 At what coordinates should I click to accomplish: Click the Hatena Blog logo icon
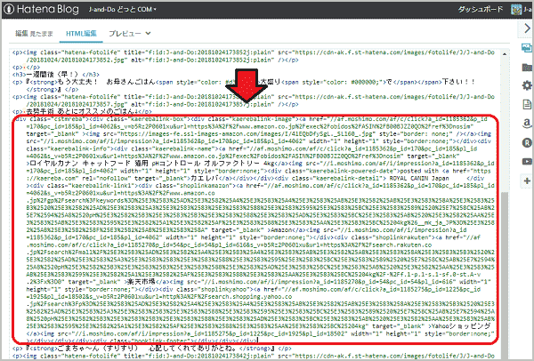click(9, 9)
